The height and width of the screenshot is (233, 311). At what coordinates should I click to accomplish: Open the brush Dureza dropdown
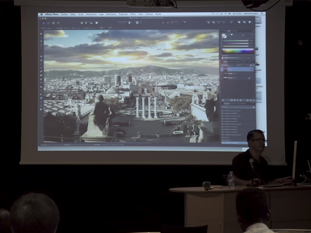click(95, 28)
